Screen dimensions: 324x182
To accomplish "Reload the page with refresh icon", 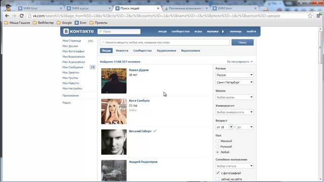I will (x=21, y=16).
